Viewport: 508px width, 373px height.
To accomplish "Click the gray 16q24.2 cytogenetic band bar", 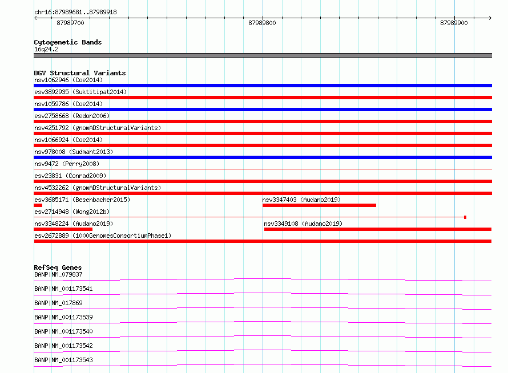I will (x=263, y=55).
